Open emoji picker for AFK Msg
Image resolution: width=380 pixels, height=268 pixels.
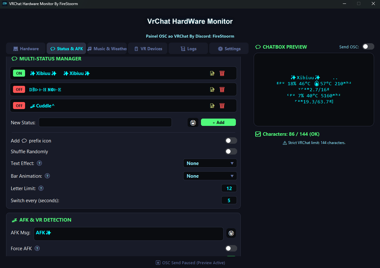pos(231,233)
